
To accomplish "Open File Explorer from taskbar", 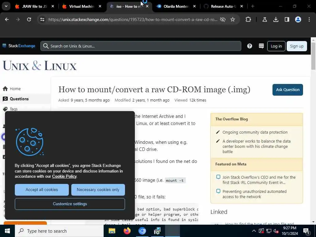I will tap(112, 231).
